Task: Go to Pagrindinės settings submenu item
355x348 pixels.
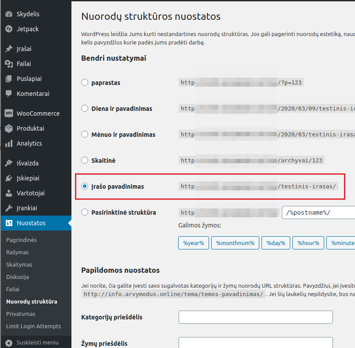Action: 21,240
